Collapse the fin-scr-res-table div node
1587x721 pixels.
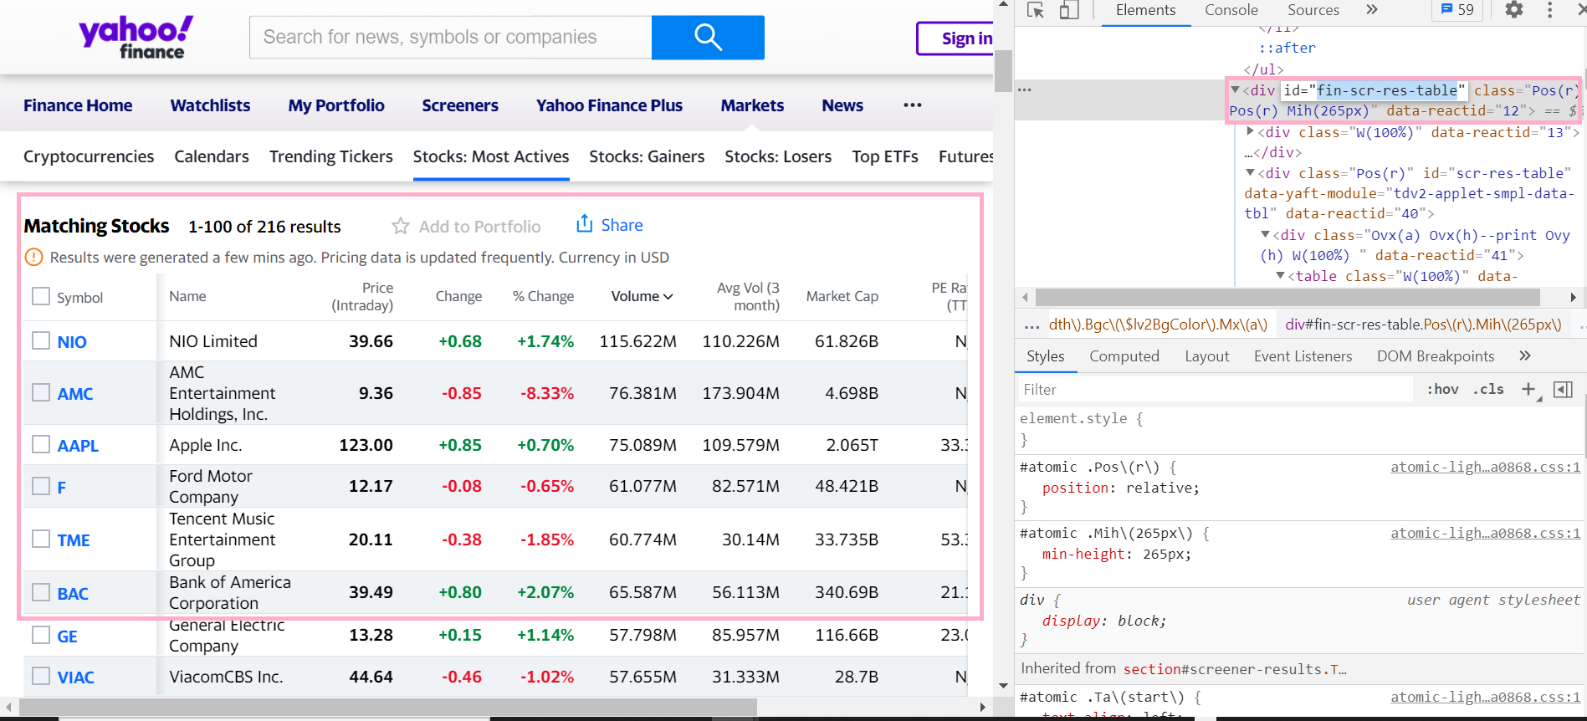coord(1235,89)
